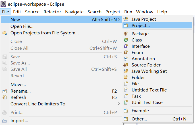Choose Package label in New submenu
This screenshot has width=195, height=125.
(x=140, y=34)
